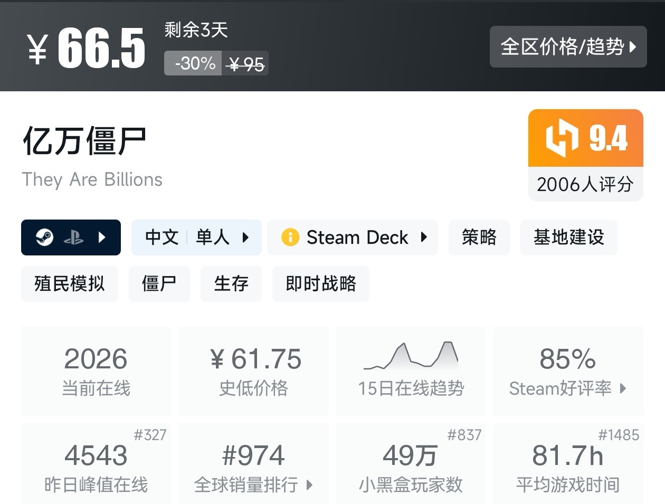Image resolution: width=665 pixels, height=504 pixels.
Task: Select the 策略 strategy tag
Action: [479, 237]
